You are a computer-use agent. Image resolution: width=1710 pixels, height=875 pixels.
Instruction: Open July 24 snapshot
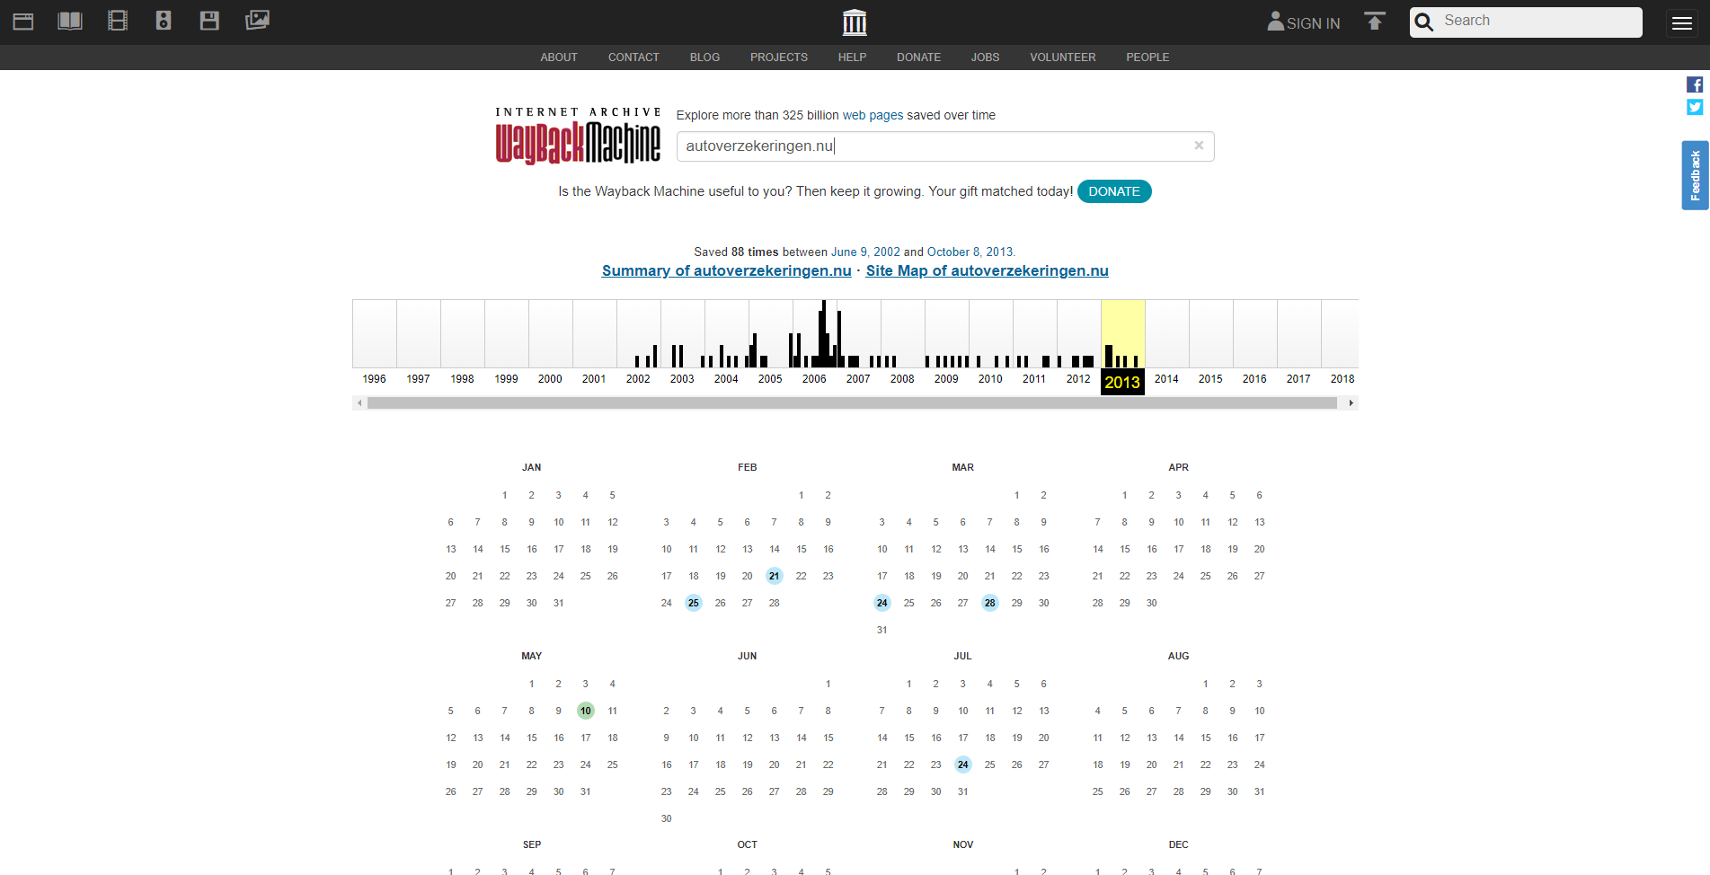pyautogui.click(x=963, y=765)
